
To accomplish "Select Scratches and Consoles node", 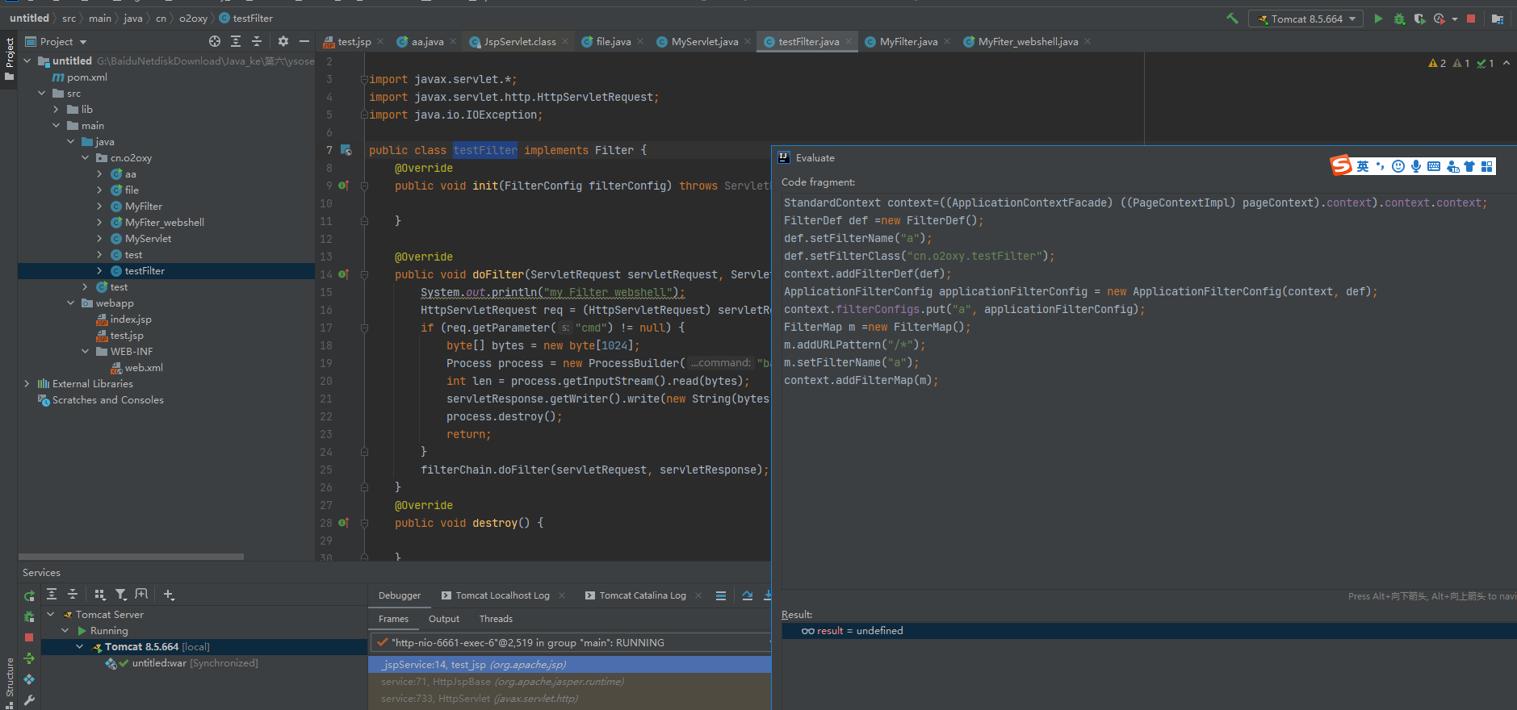I will click(x=107, y=400).
